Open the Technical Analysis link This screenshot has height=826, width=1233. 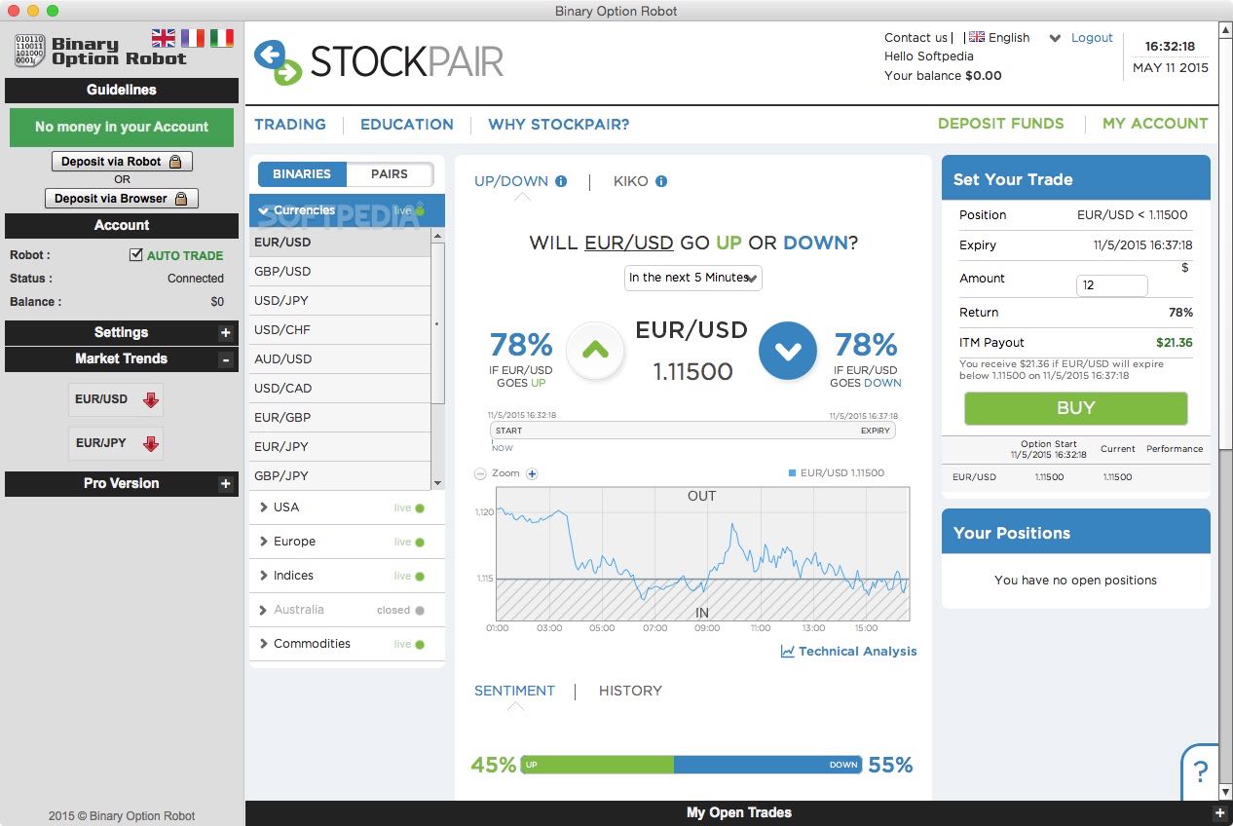point(848,652)
